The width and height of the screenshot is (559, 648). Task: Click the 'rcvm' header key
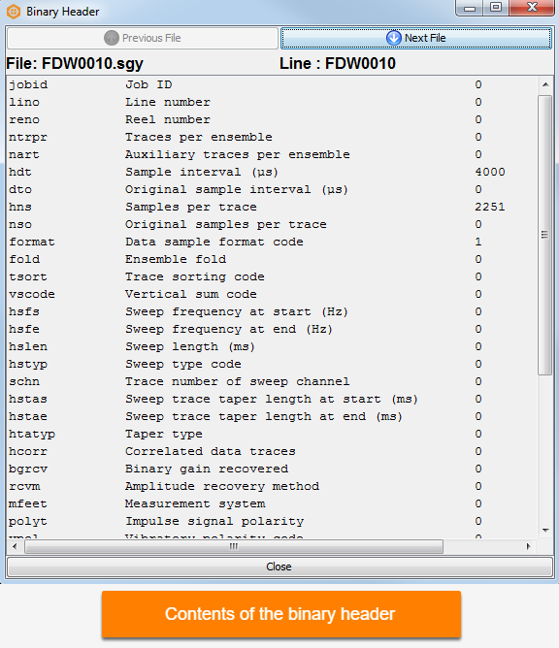point(24,486)
